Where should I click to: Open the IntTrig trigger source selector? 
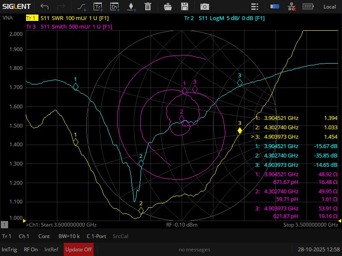click(9, 250)
